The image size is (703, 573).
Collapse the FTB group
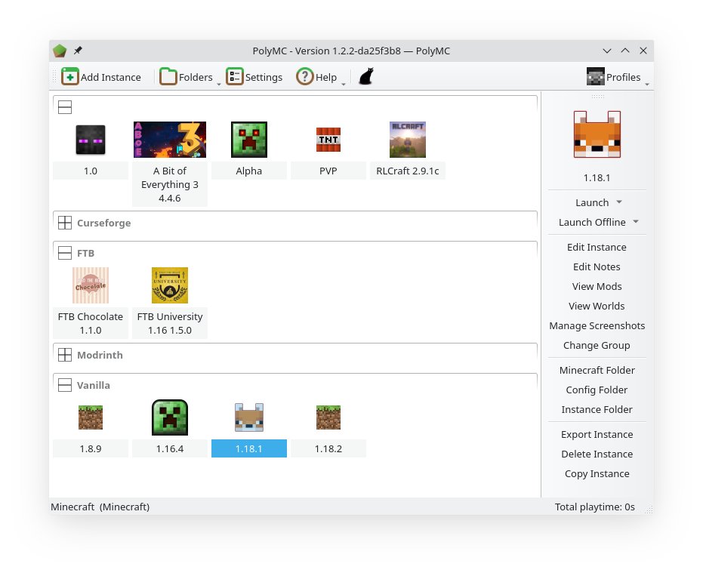click(65, 253)
